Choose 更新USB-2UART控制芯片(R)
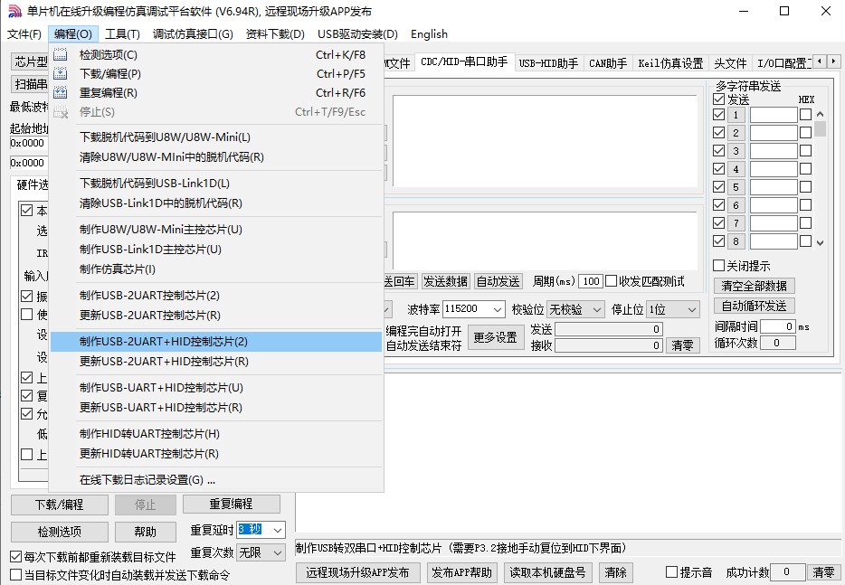 tap(216, 316)
